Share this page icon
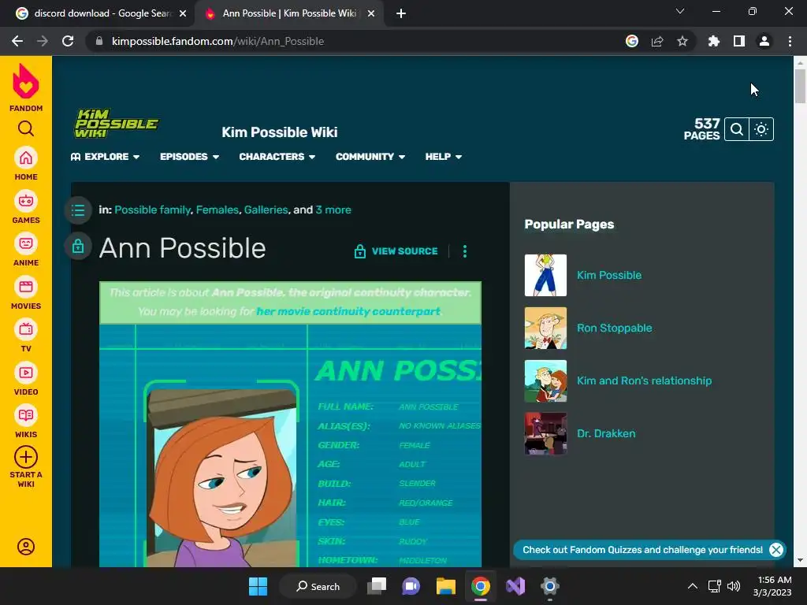 point(657,41)
